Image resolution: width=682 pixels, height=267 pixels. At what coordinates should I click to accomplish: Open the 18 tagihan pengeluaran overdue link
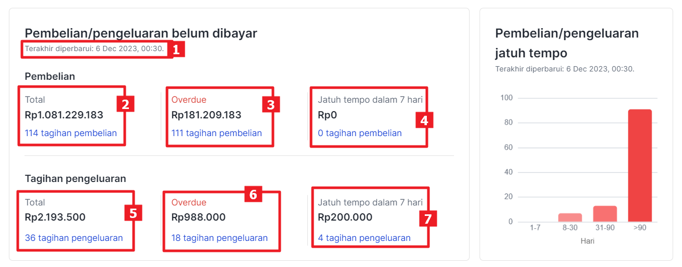coord(219,238)
